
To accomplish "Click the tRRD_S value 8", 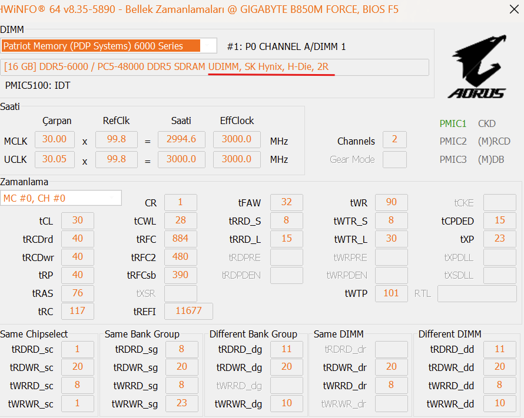I will (286, 221).
